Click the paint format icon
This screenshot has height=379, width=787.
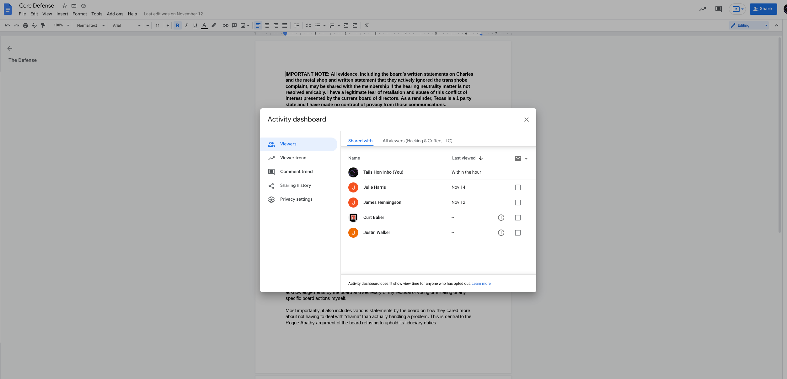pos(43,25)
